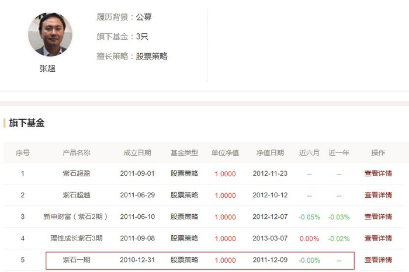Click net value date 2012-11-23

(270, 173)
